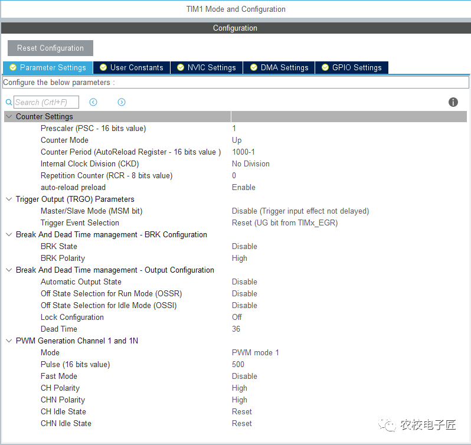Select Counter Period (AutoReload Register) label

130,152
